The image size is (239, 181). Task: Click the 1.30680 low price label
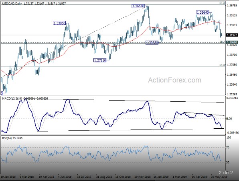152,43
